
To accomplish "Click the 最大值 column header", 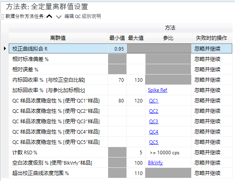I will click(x=136, y=38).
